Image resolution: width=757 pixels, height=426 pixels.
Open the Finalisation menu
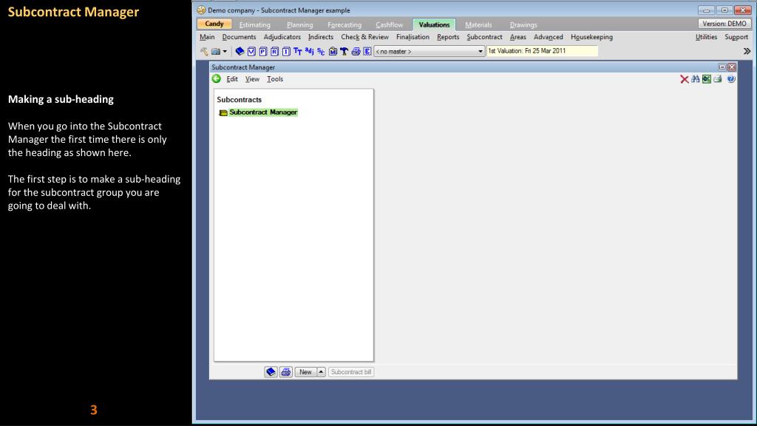pos(413,37)
